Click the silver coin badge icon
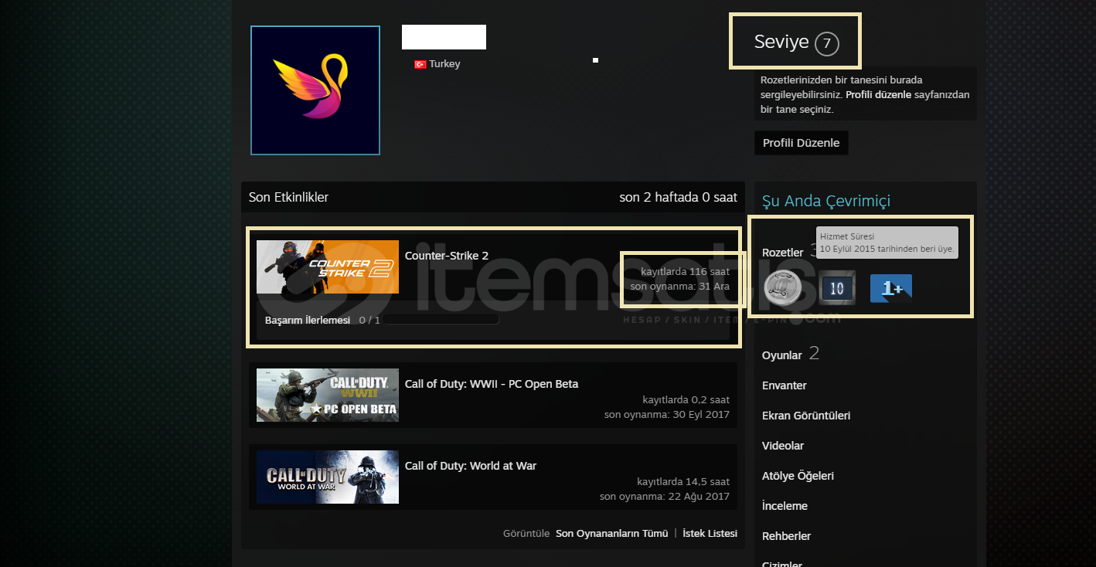 pyautogui.click(x=783, y=288)
